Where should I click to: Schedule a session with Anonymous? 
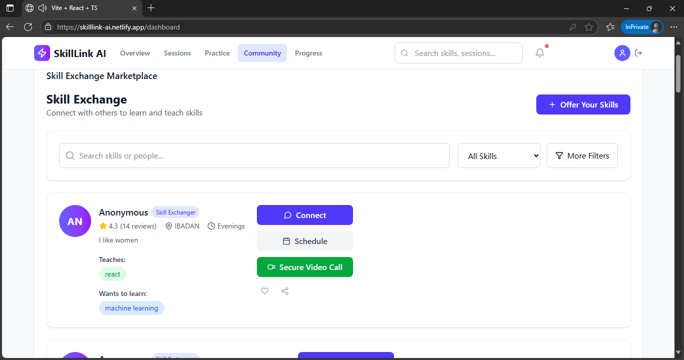coord(305,241)
